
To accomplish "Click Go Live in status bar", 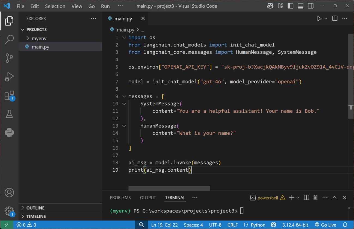I will click(325, 225).
